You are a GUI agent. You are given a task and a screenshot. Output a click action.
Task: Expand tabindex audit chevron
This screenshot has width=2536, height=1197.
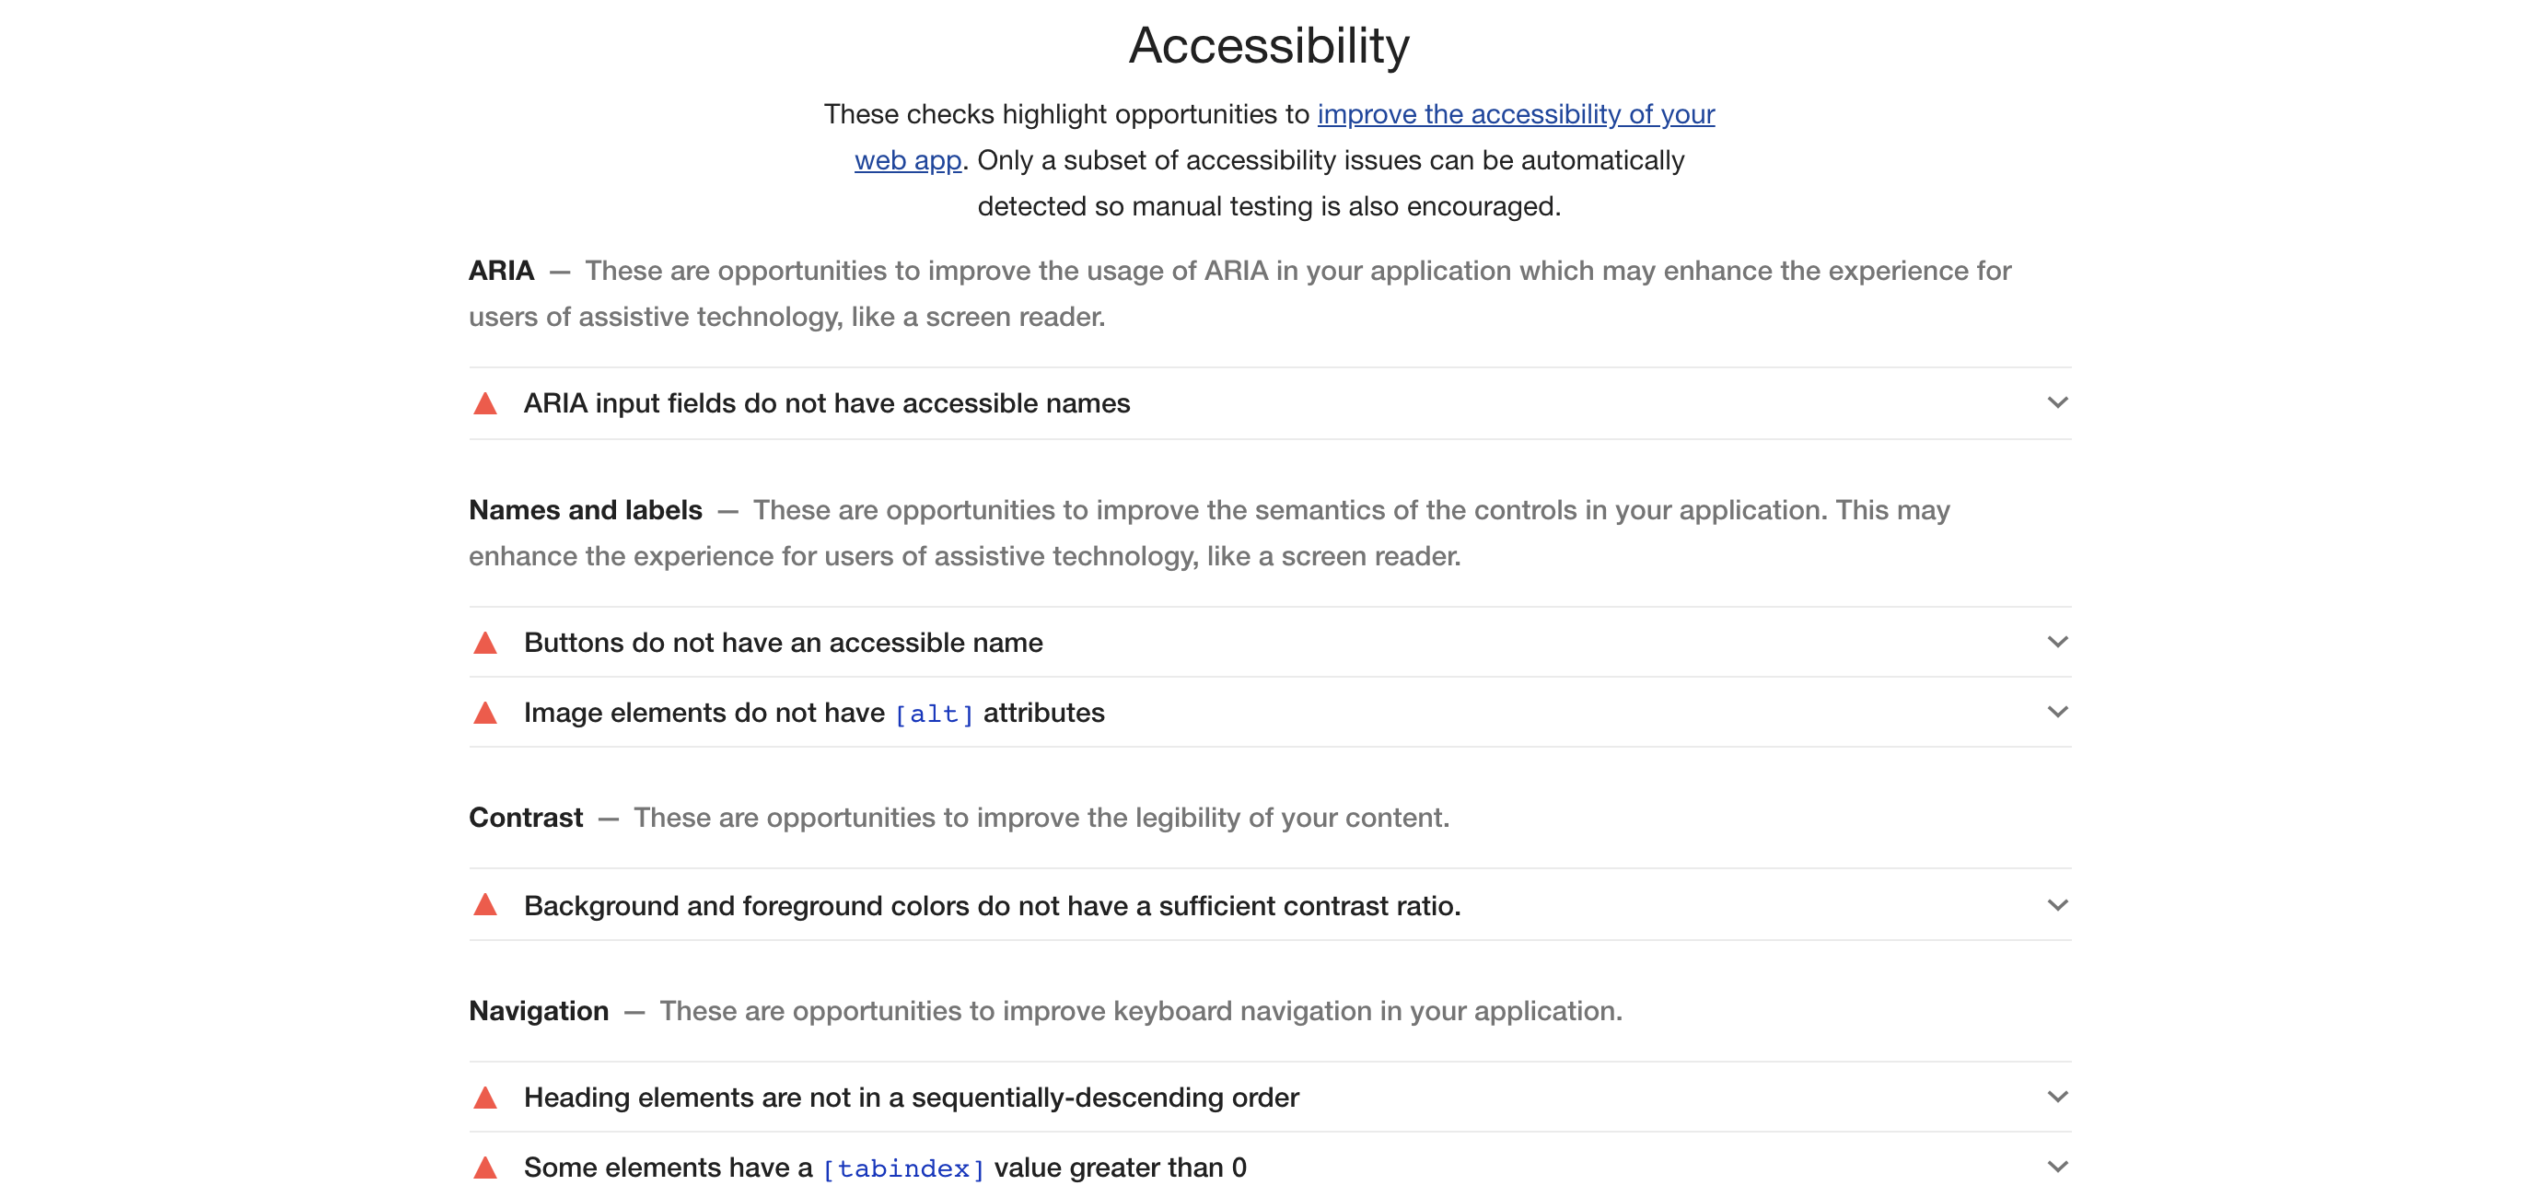(x=2056, y=1167)
